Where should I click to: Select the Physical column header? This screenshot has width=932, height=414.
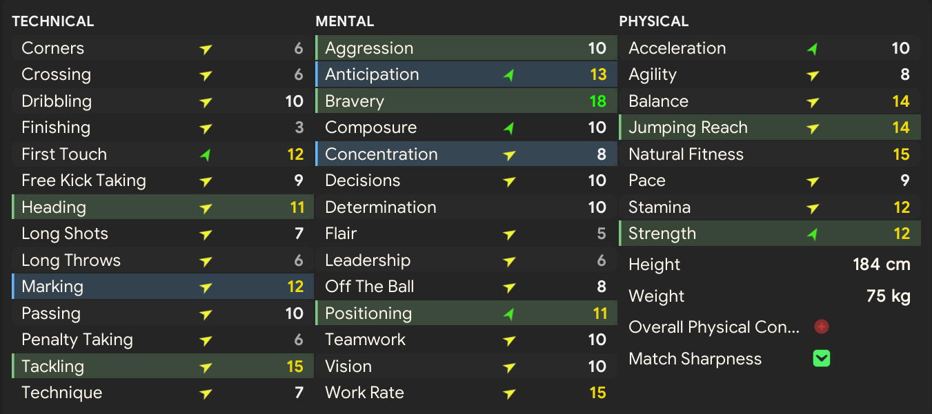coord(653,21)
